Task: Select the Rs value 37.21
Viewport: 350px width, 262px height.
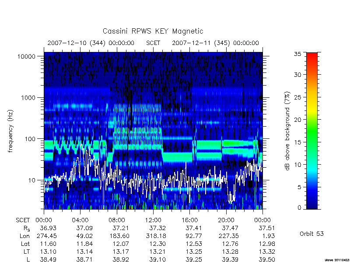Action: click(121, 228)
